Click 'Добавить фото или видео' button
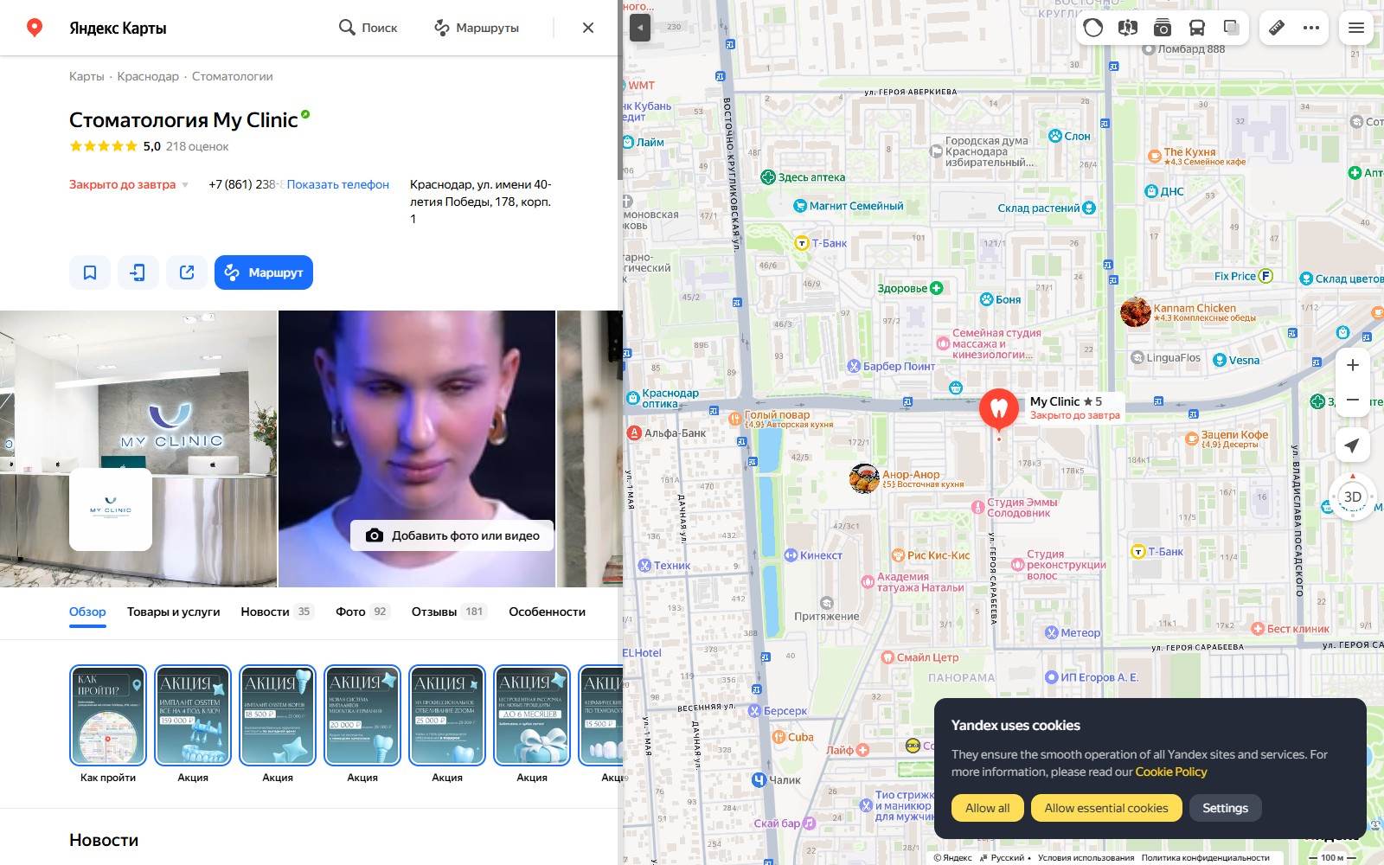Screen dimensions: 1384x865 pyautogui.click(x=452, y=535)
